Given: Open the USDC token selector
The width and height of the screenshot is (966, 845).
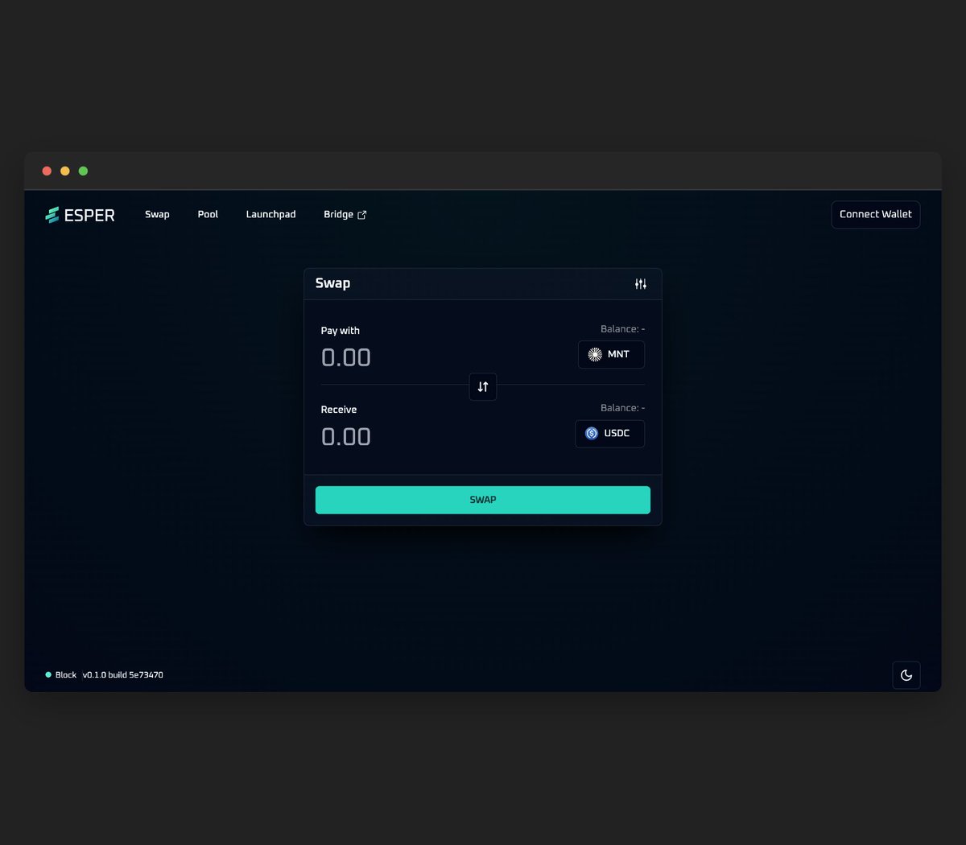Looking at the screenshot, I should [609, 433].
